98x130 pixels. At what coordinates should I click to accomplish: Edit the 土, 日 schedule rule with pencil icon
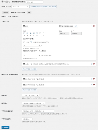tap(92, 64)
